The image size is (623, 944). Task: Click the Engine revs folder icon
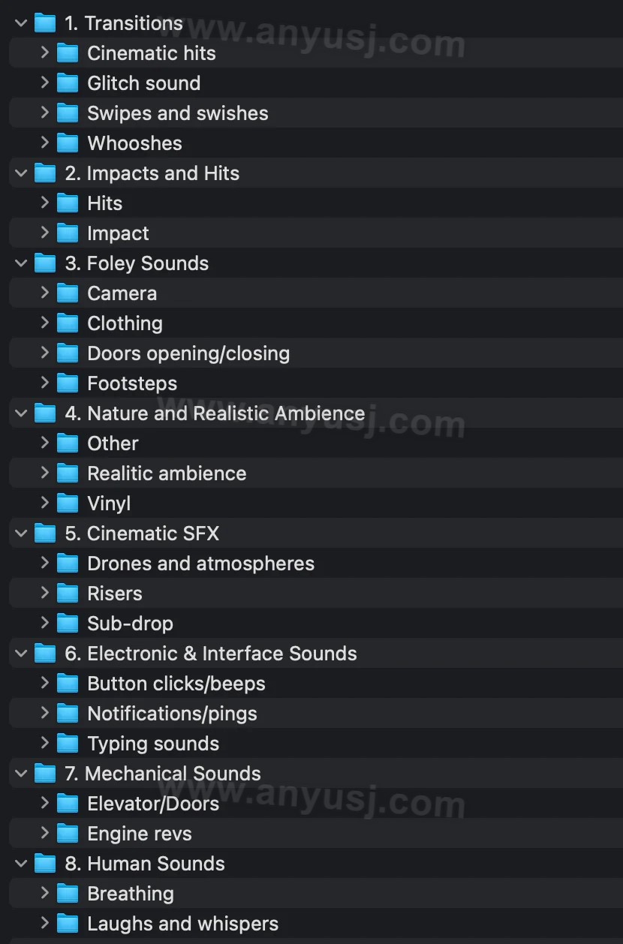click(68, 834)
